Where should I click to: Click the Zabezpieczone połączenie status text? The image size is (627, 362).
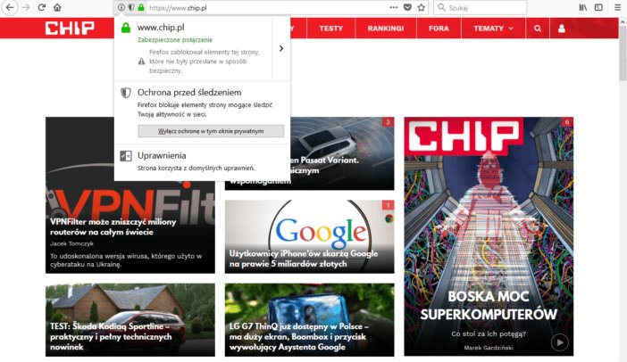tap(175, 40)
